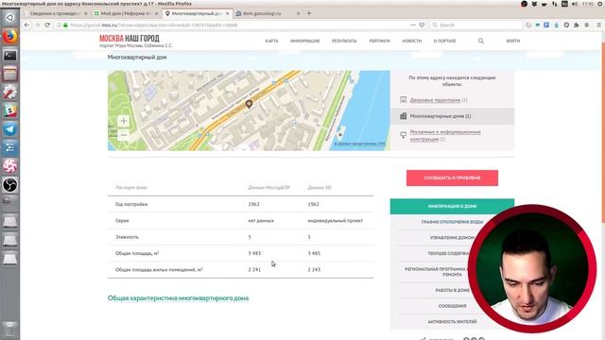The width and height of the screenshot is (605, 340).
Task: Click индивидуальный проект cell
Action: [335, 221]
